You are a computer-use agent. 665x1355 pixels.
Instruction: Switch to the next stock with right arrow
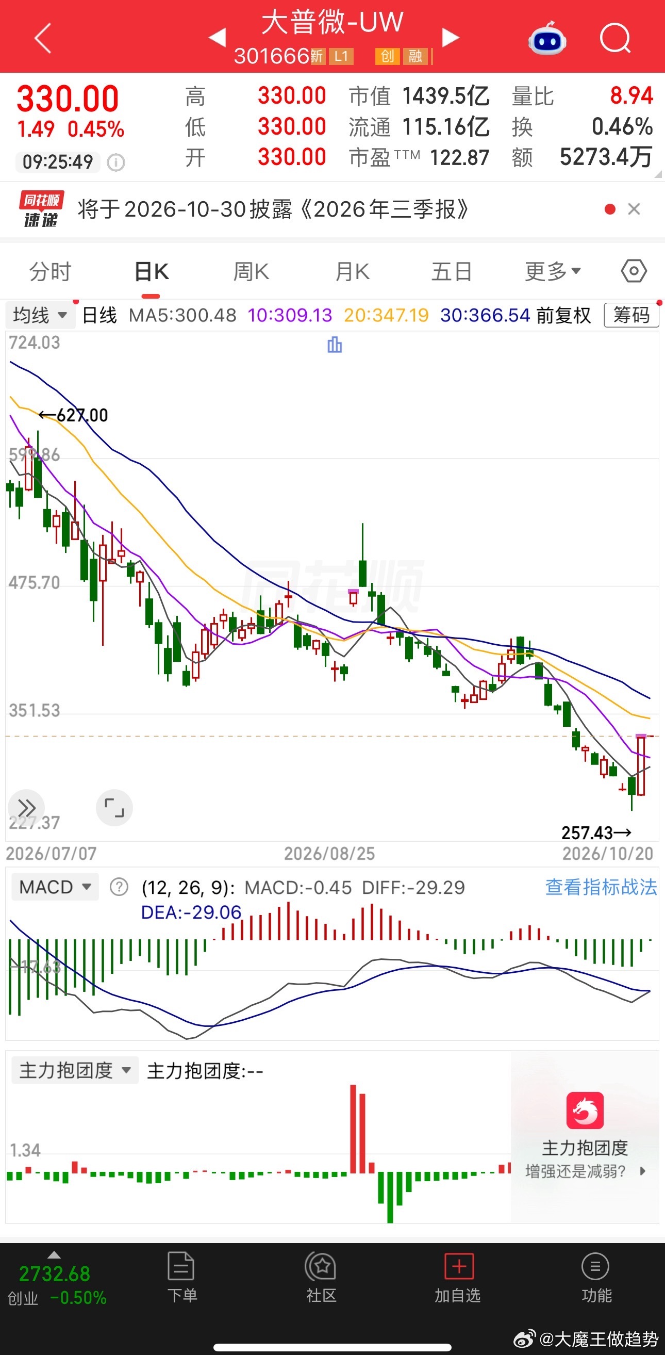coord(450,37)
